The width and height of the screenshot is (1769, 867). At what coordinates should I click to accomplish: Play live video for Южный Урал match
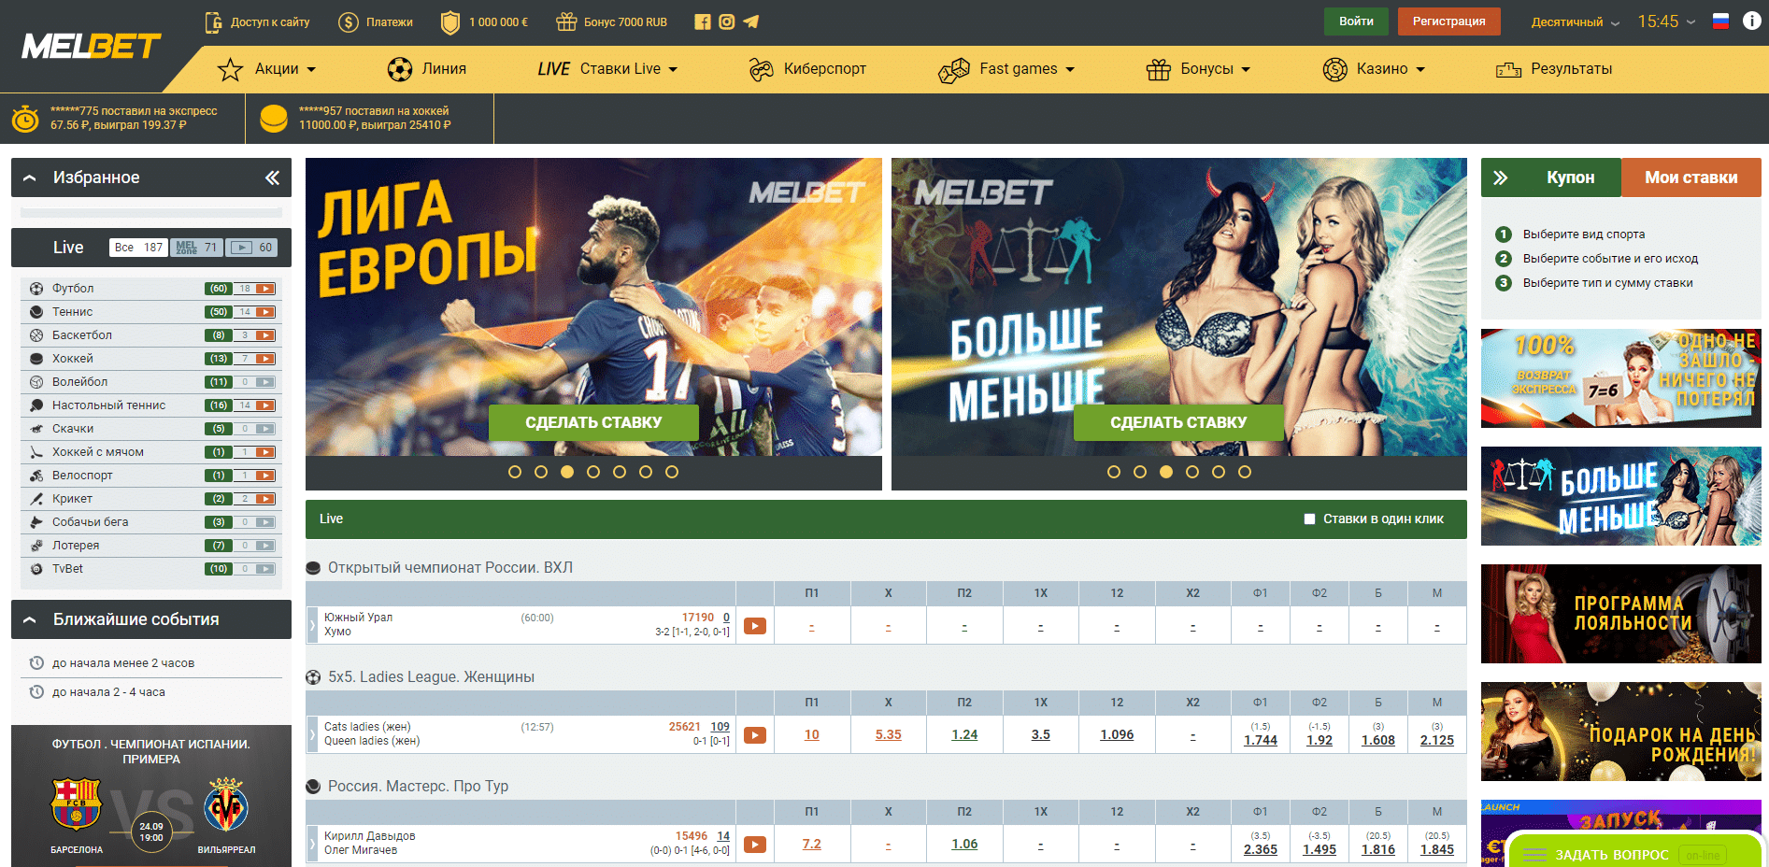click(755, 626)
